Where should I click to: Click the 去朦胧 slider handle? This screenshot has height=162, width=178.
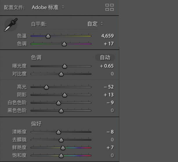pyautogui.click(x=61, y=140)
